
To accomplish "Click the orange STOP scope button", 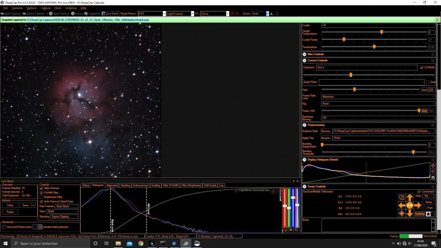I will [x=410, y=205].
